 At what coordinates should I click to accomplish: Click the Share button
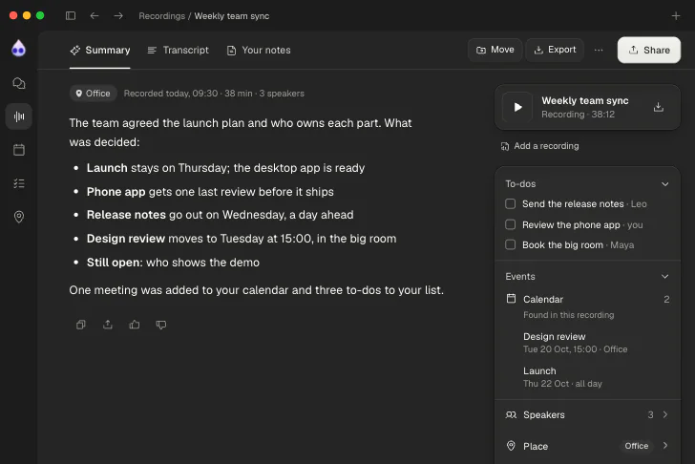(649, 50)
